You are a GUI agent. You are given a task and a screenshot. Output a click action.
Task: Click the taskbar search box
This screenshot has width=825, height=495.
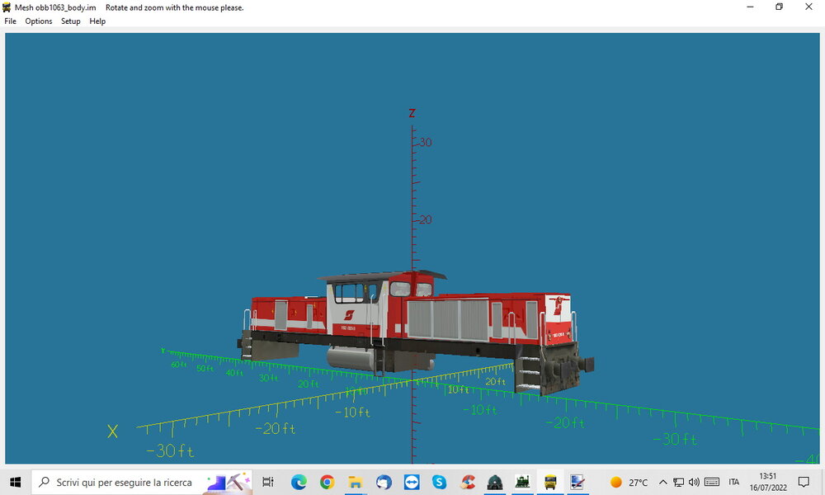(142, 482)
